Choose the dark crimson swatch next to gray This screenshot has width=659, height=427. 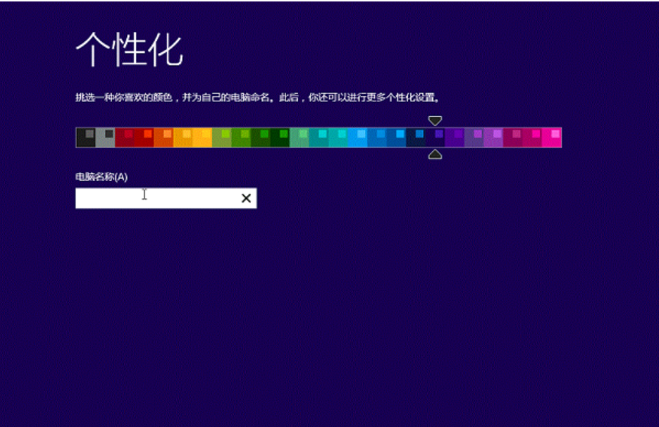coord(125,137)
